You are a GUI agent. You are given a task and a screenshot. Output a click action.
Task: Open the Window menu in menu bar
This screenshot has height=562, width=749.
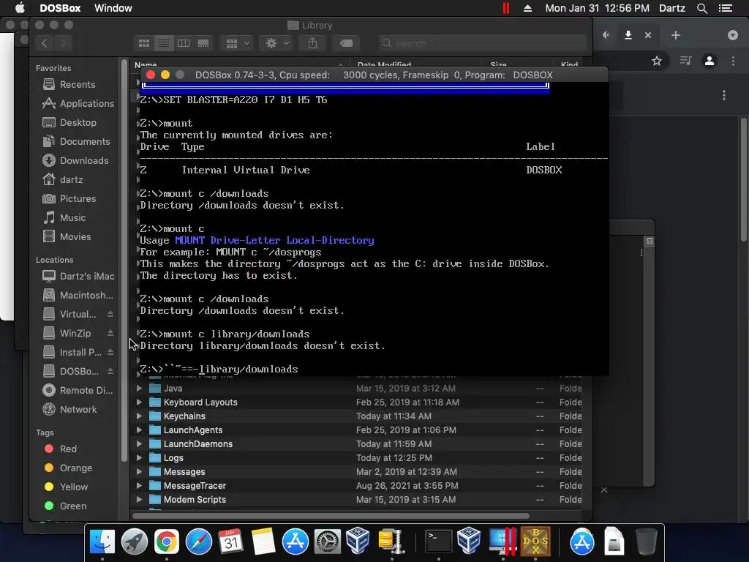click(113, 8)
